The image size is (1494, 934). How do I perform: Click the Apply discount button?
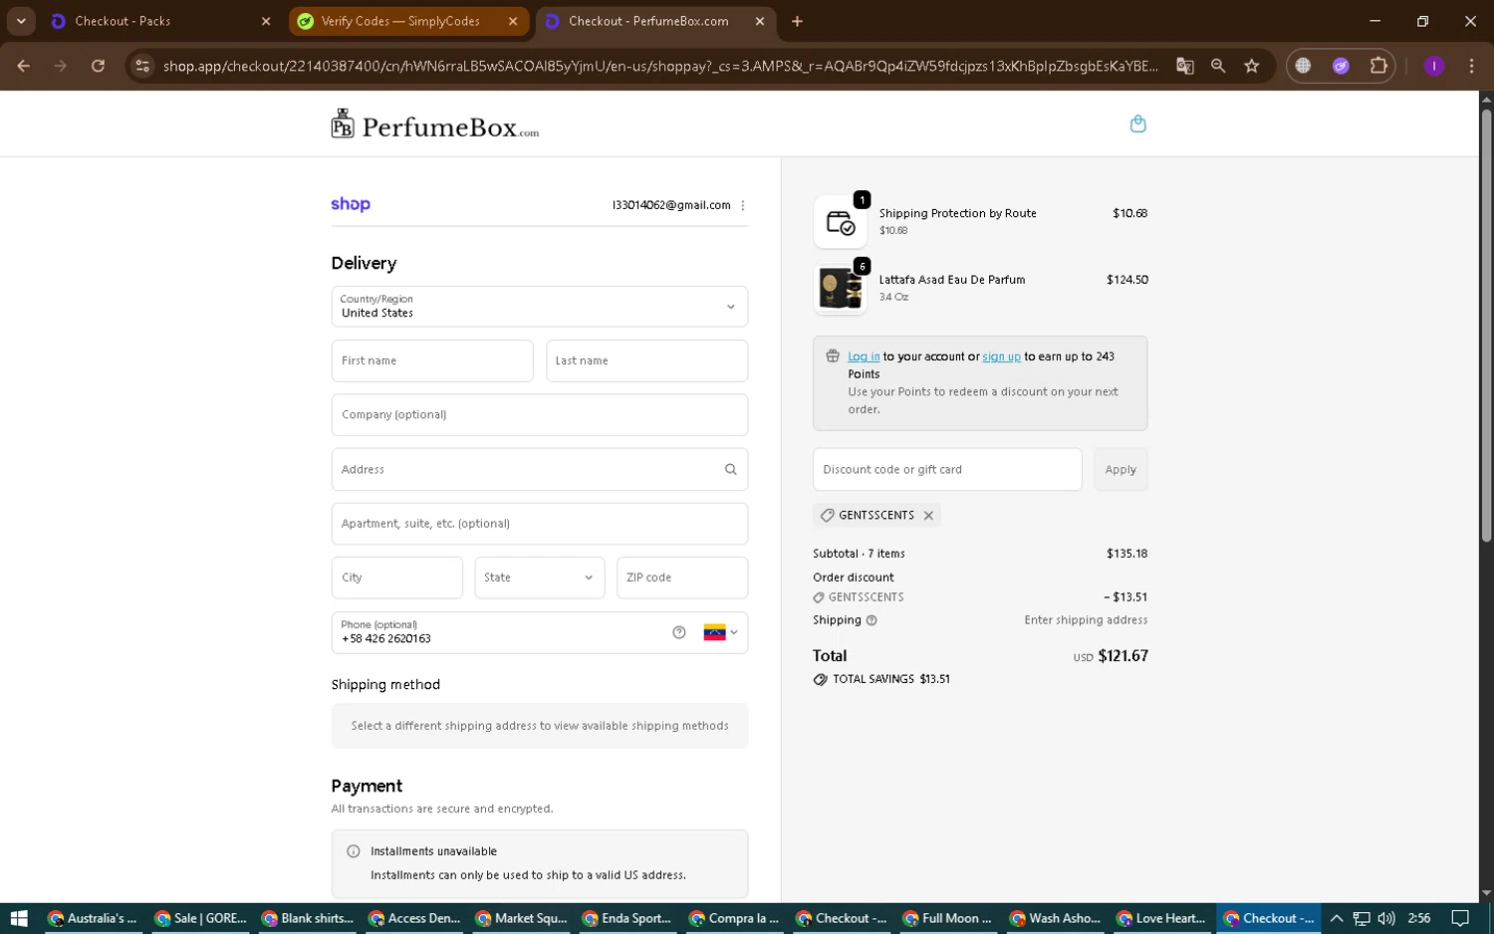[x=1120, y=469]
